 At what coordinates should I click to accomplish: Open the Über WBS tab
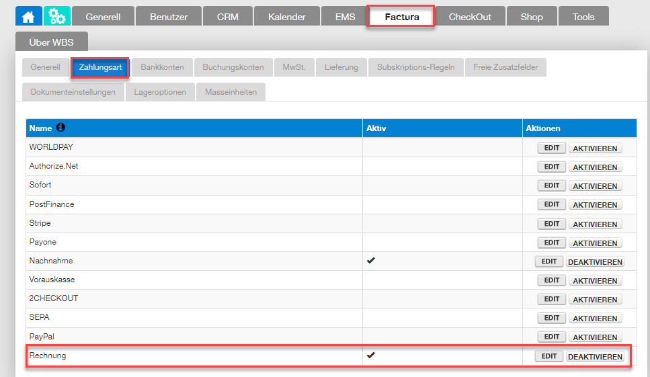[x=52, y=42]
